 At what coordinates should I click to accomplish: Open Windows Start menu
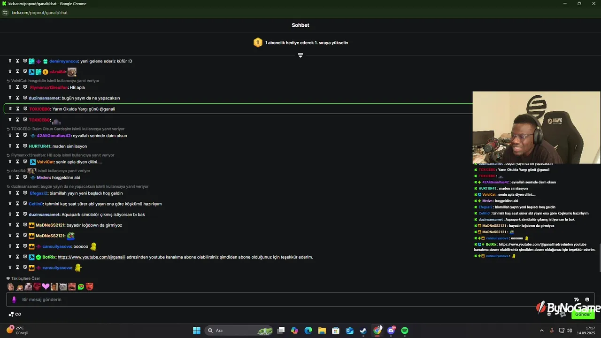click(x=197, y=330)
